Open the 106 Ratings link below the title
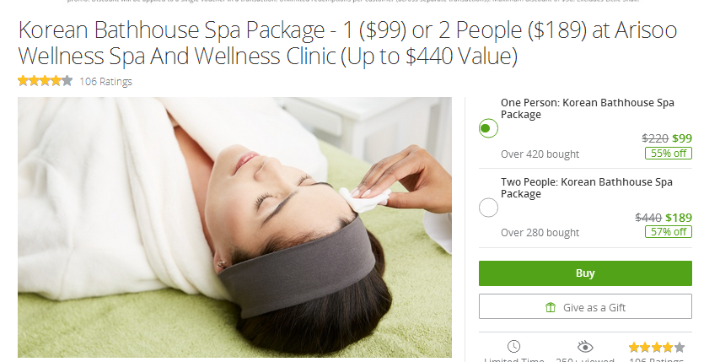 click(x=105, y=82)
